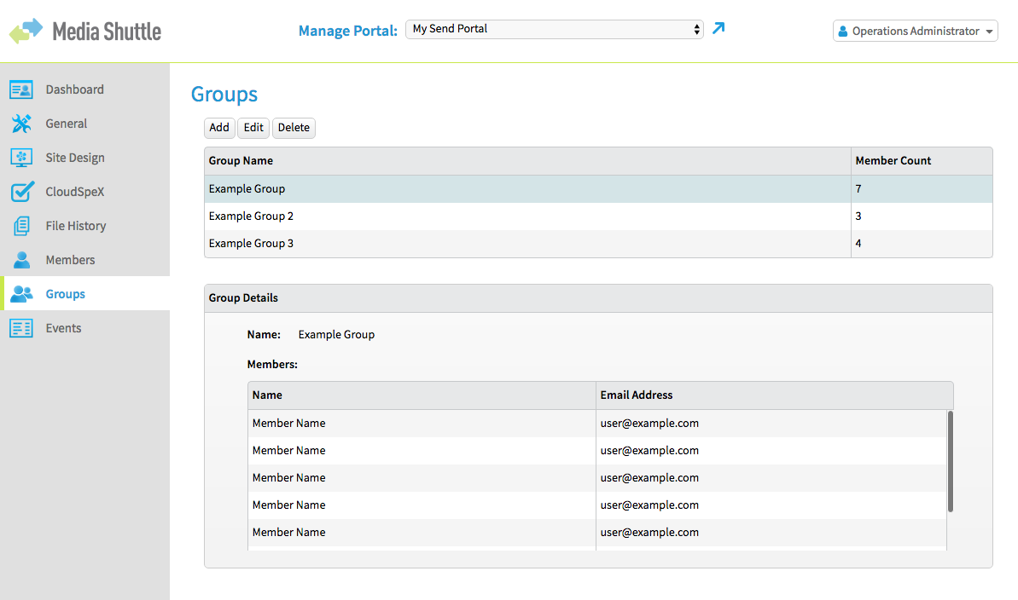Select the Example Group 3 row
Screen dimensions: 1018x600
coord(598,243)
